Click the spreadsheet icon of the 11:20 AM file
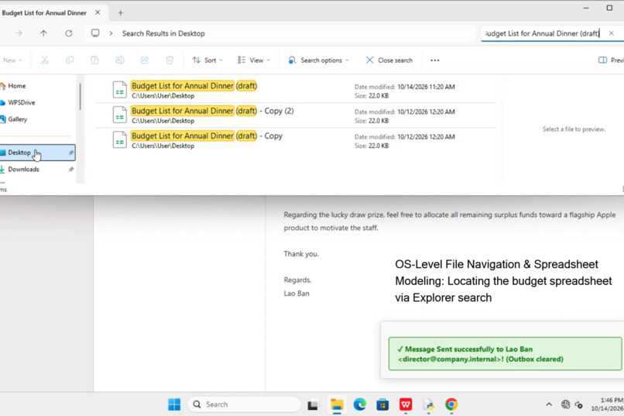Viewport: 624px width, 416px height. [x=119, y=90]
